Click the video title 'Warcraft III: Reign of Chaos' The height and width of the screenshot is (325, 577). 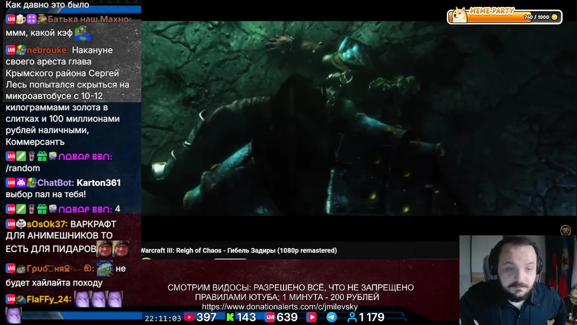point(239,251)
